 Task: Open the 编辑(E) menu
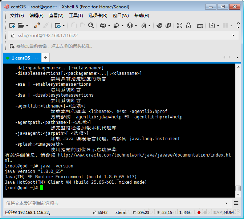pyautogui.click(x=36, y=16)
